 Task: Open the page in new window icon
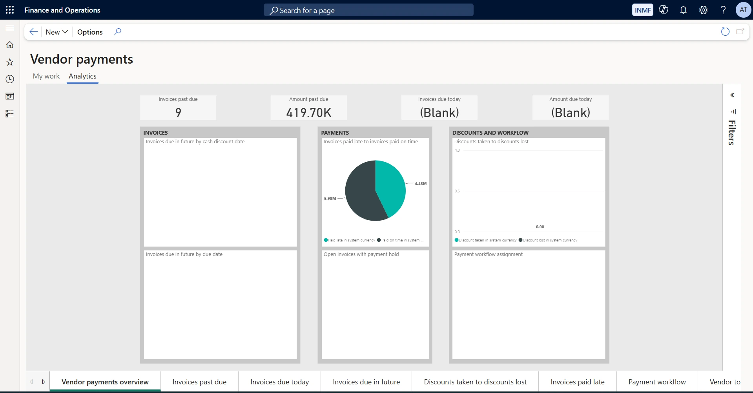point(740,32)
